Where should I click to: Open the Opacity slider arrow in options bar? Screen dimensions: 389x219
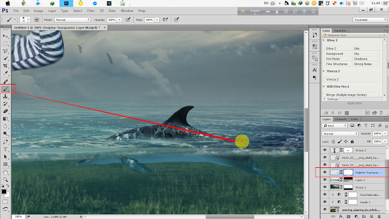click(120, 19)
